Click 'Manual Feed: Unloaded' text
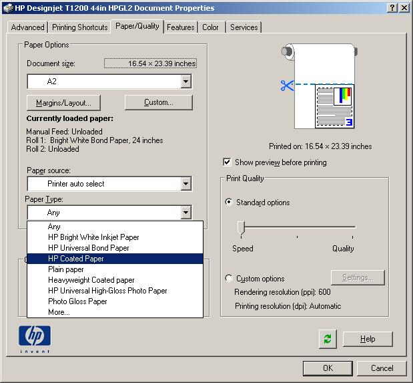Image resolution: width=413 pixels, height=383 pixels. coord(64,132)
